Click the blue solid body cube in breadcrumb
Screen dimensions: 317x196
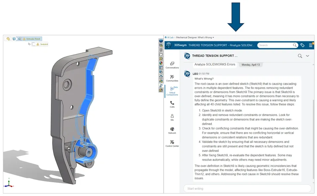[14, 39]
